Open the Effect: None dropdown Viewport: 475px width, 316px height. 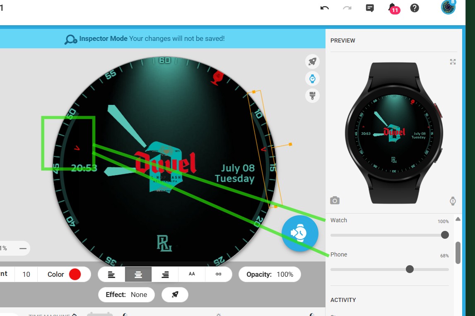tap(126, 295)
